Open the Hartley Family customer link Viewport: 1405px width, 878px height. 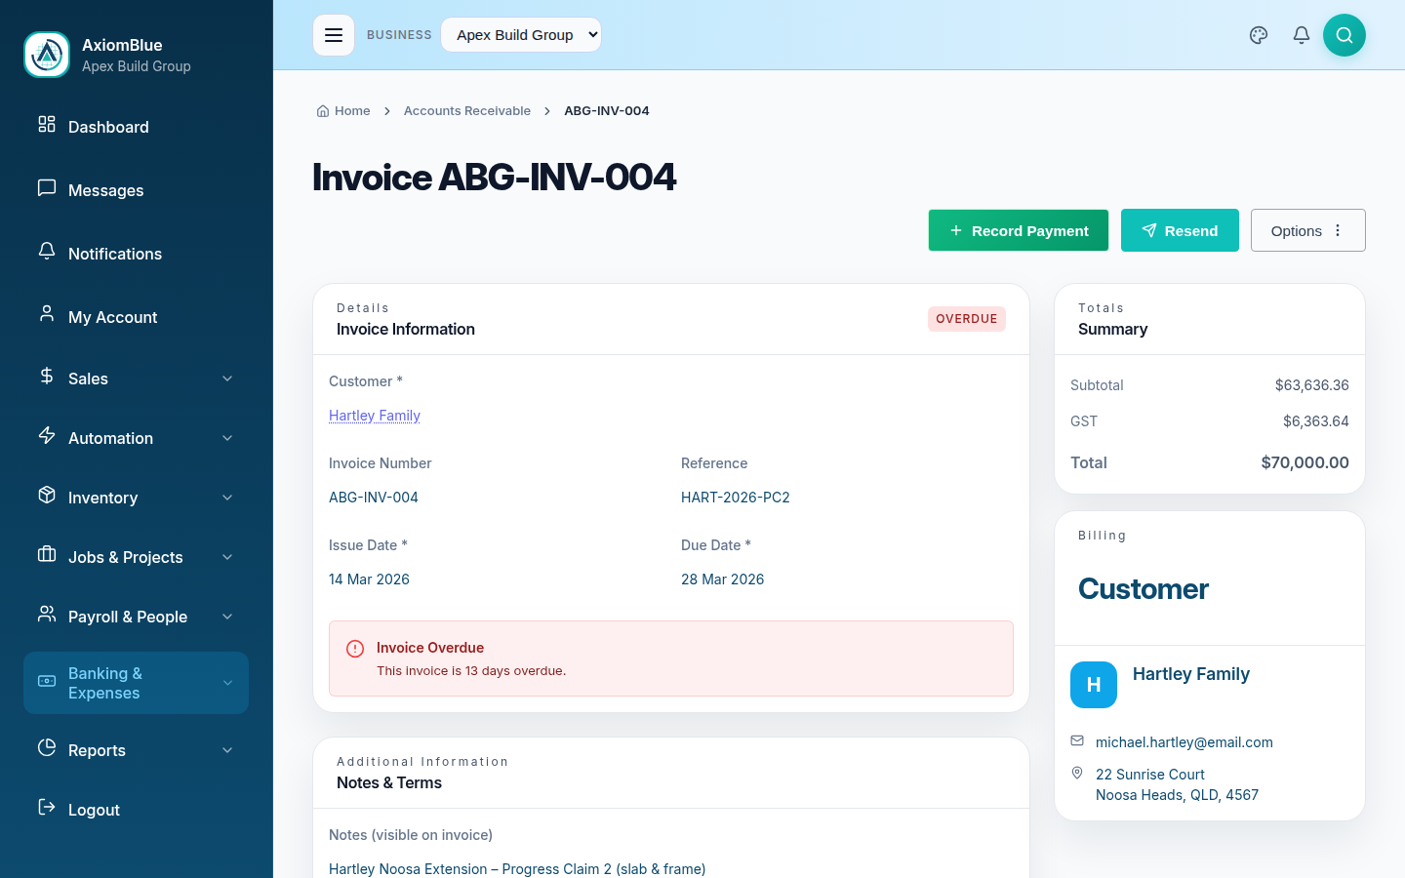(375, 415)
